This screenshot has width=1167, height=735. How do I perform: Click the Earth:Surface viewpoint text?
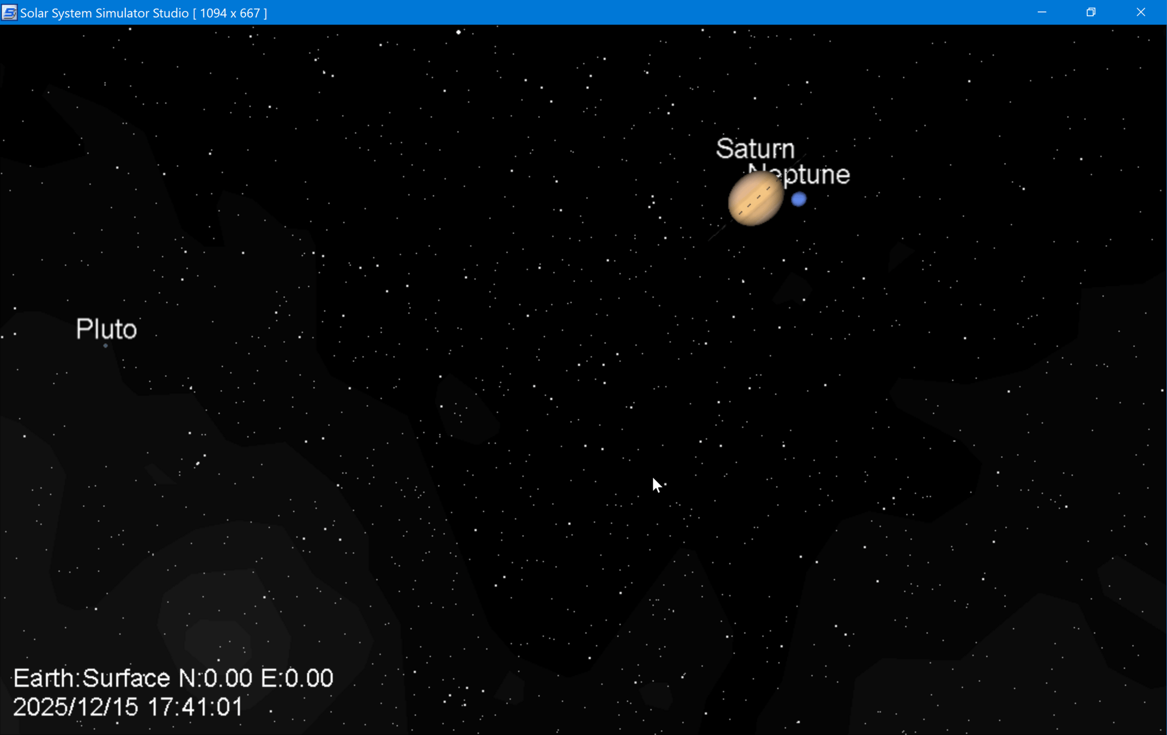click(x=92, y=678)
